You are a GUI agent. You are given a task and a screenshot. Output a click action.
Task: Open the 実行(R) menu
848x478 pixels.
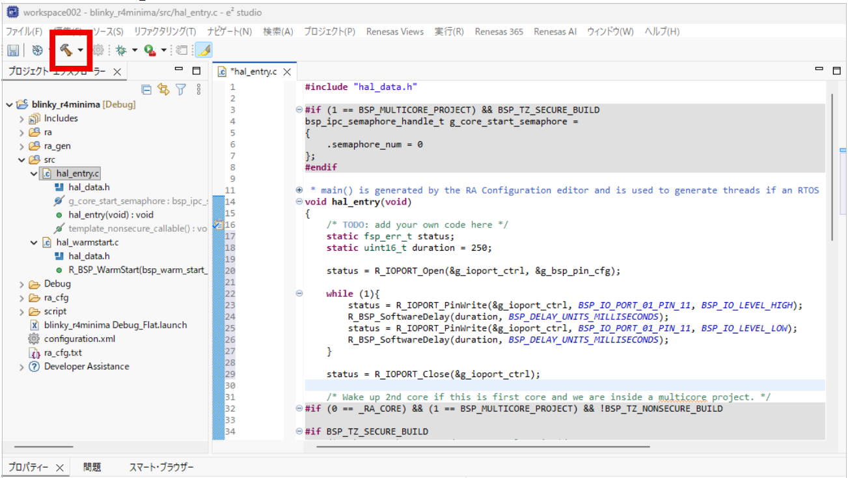tap(449, 31)
